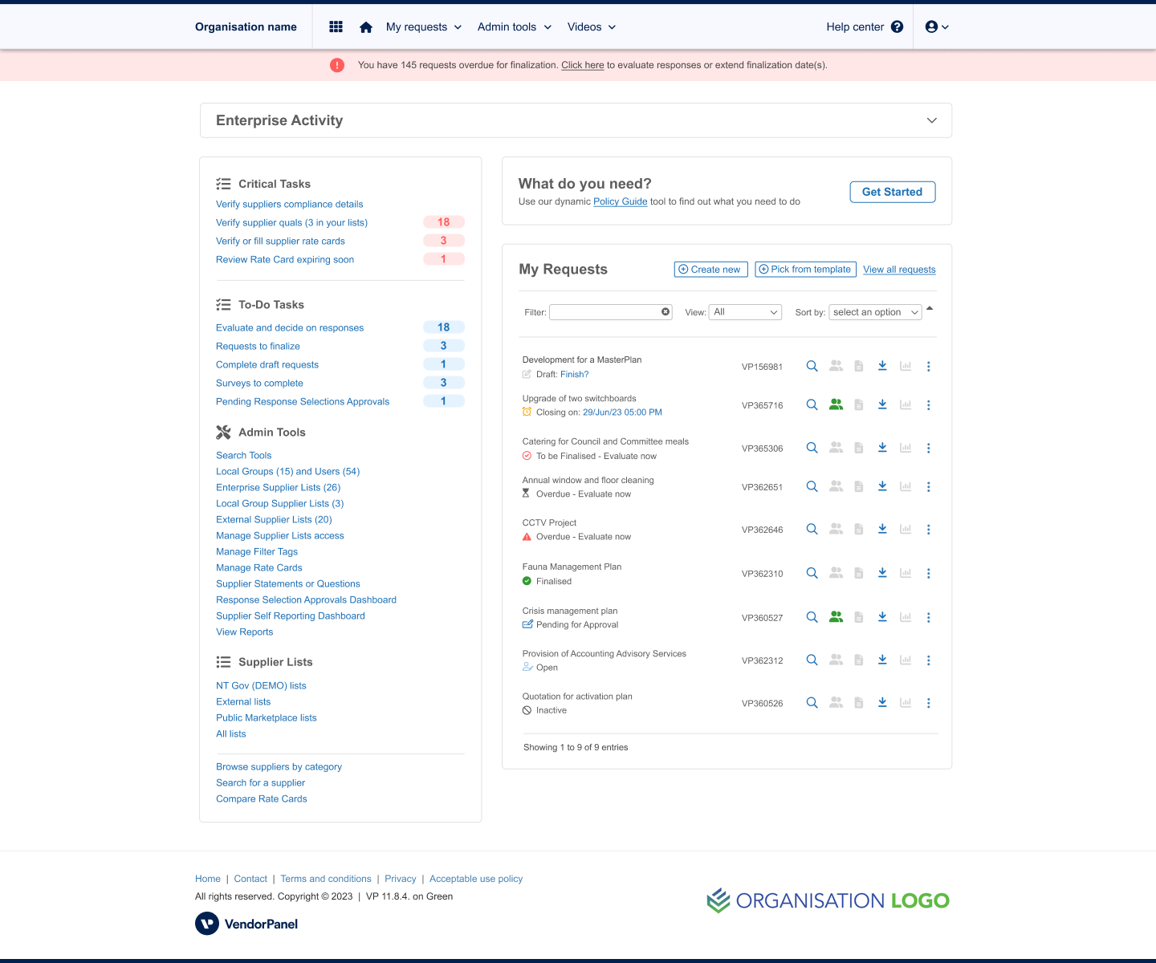Click the 18 badge for Evaluate and decide
The image size is (1156, 963).
pos(444,327)
